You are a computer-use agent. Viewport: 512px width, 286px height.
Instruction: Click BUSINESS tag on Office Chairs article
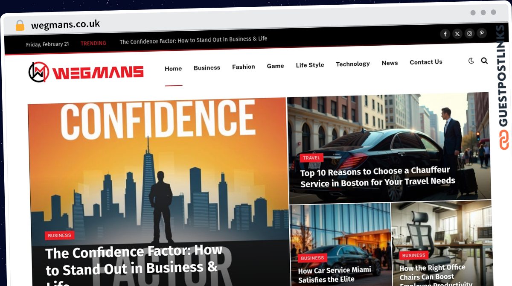click(x=414, y=255)
